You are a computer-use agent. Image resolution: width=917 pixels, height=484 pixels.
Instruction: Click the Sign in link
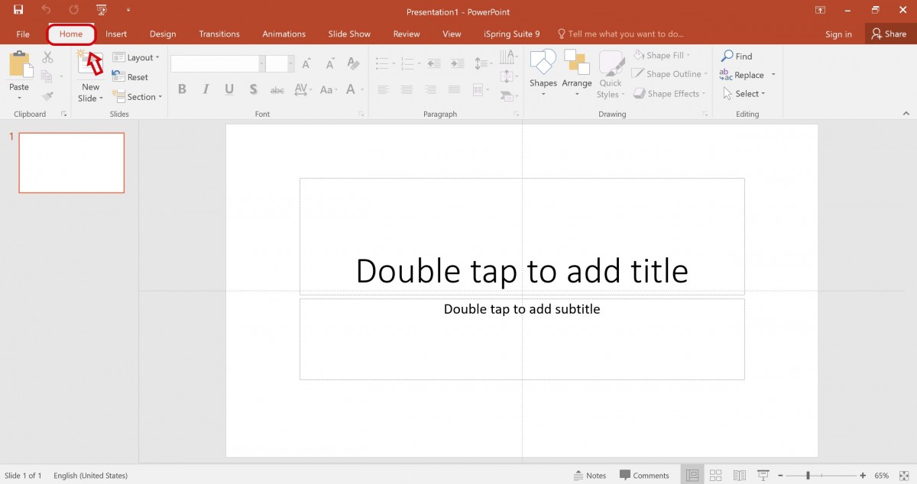(x=838, y=34)
